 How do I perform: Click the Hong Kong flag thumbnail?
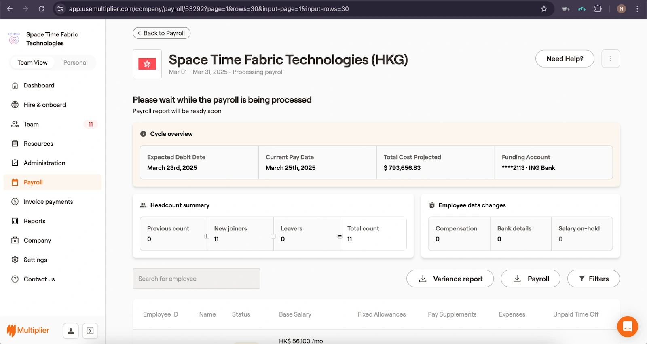pos(147,64)
